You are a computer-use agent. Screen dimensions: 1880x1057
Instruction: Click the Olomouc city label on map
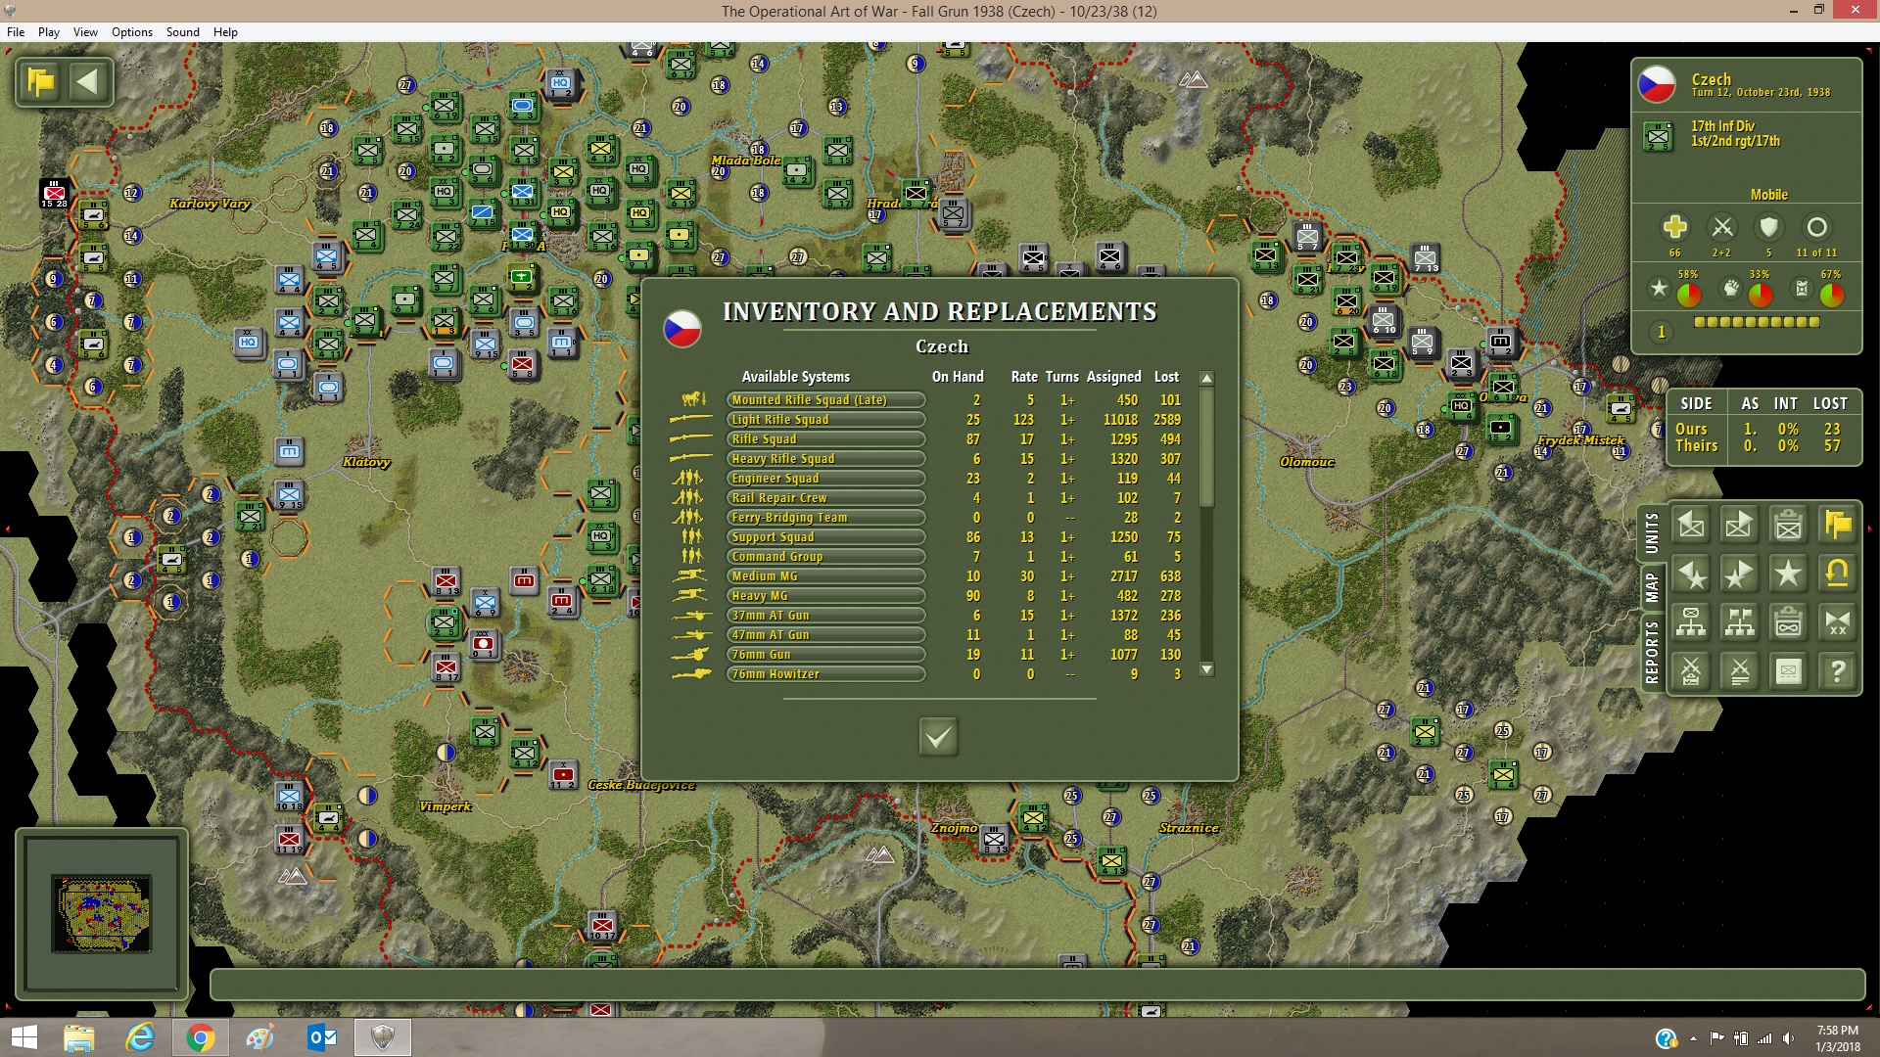[1307, 462]
